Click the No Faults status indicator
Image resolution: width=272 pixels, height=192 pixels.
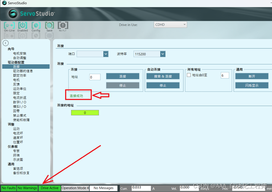point(8,188)
